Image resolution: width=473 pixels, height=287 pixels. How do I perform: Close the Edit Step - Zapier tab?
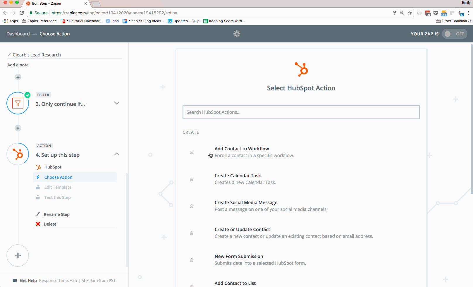pos(86,4)
